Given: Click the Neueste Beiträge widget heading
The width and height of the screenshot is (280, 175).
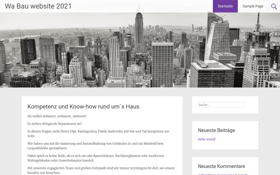Looking at the screenshot, I should tap(217, 130).
